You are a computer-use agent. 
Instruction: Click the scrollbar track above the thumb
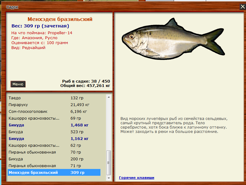coord(108,123)
